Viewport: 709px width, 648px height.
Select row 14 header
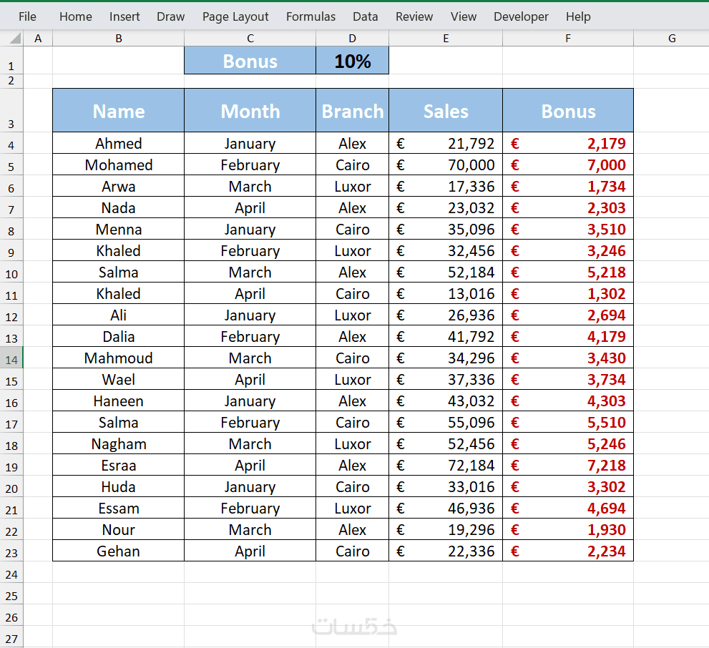point(11,358)
